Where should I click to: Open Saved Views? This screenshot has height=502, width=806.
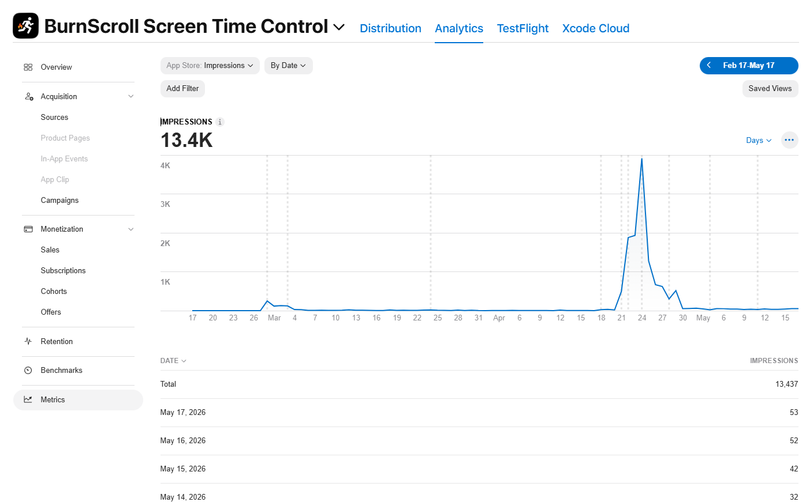[770, 89]
